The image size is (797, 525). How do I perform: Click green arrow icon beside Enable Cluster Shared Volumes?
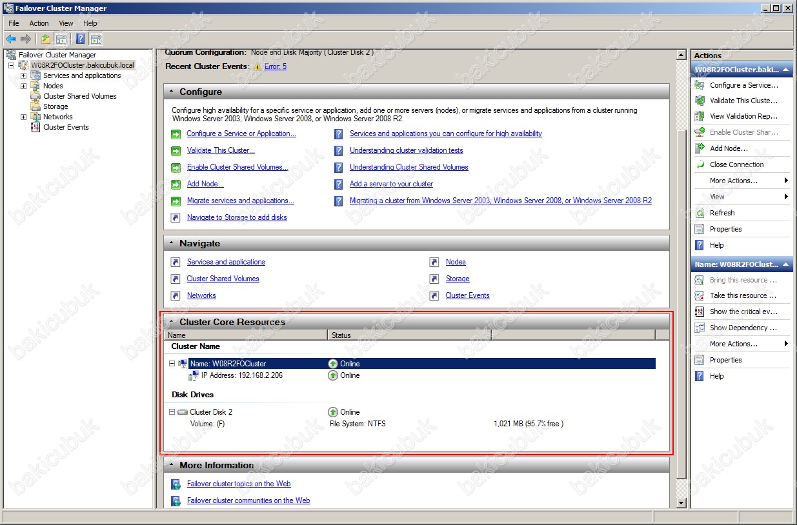[176, 168]
